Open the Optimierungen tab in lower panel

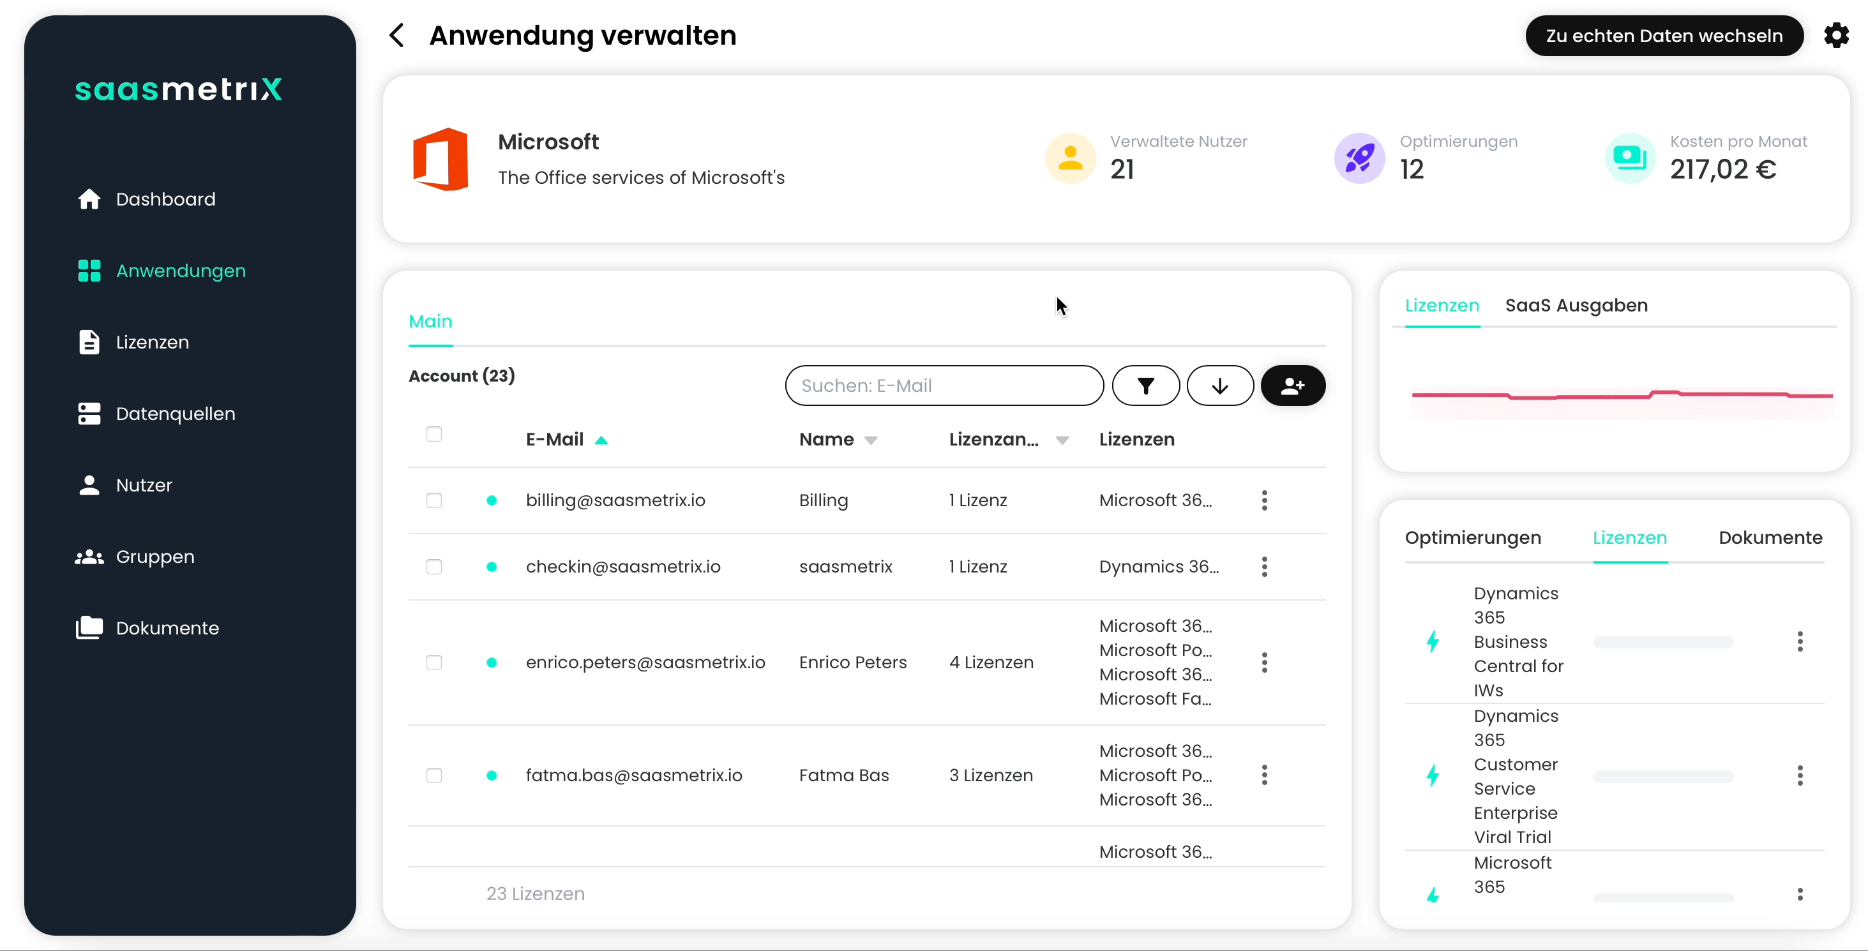pos(1472,538)
